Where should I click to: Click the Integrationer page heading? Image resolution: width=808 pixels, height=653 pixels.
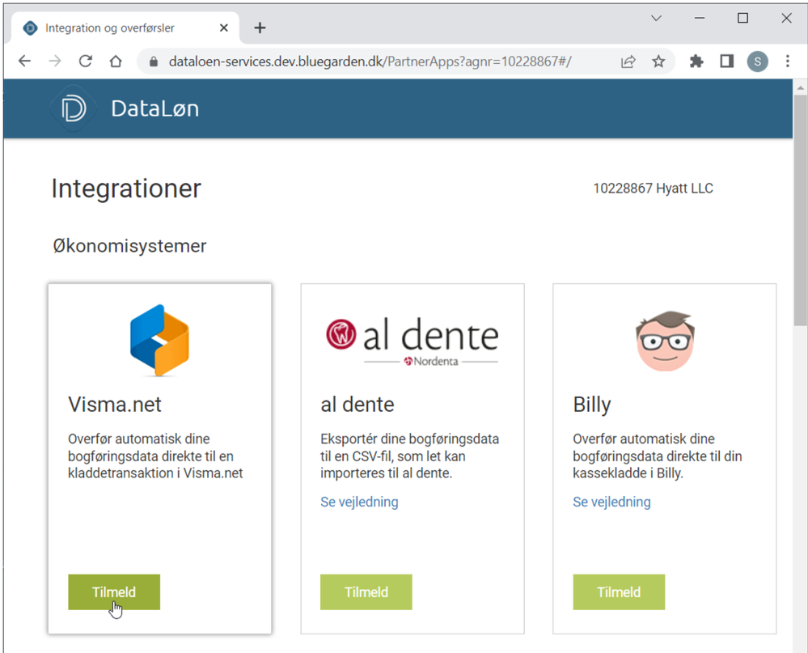(126, 189)
